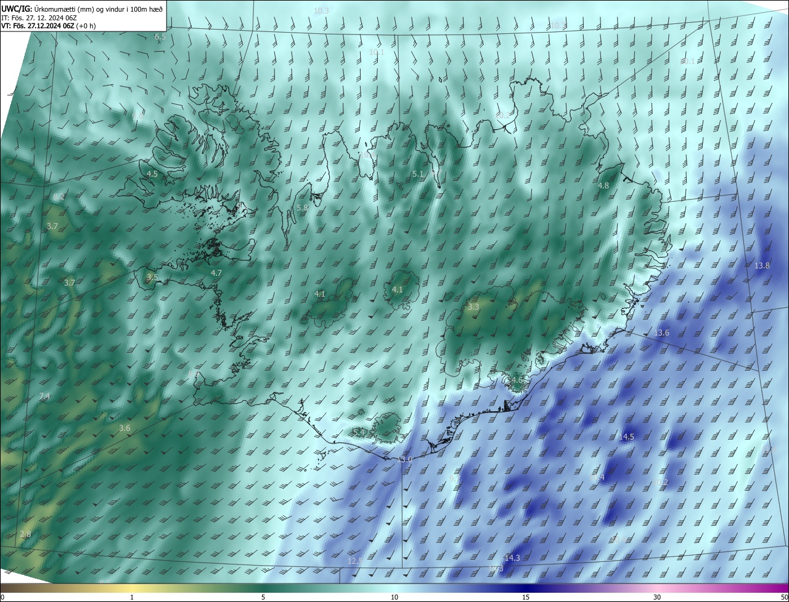This screenshot has height=602, width=789.
Task: Click the 13.0 value on the coast
Action: pyautogui.click(x=404, y=459)
